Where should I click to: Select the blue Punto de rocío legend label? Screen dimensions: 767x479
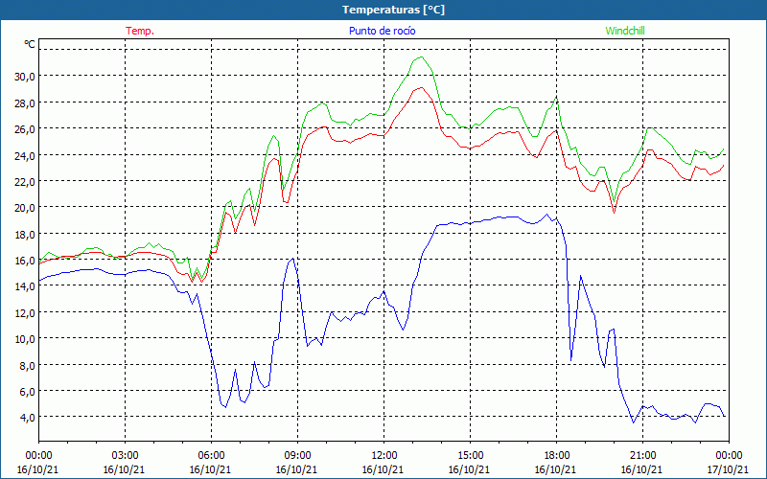click(382, 31)
